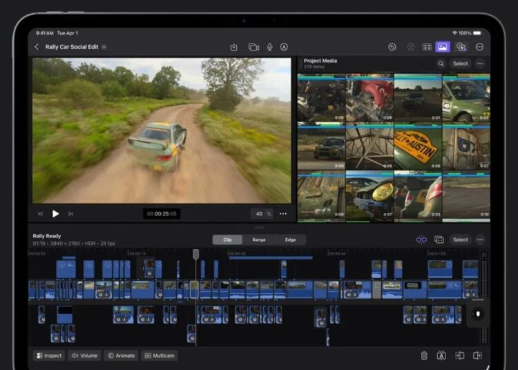Toggle timeline snapping icon
Image resolution: width=518 pixels, height=370 pixels.
421,240
